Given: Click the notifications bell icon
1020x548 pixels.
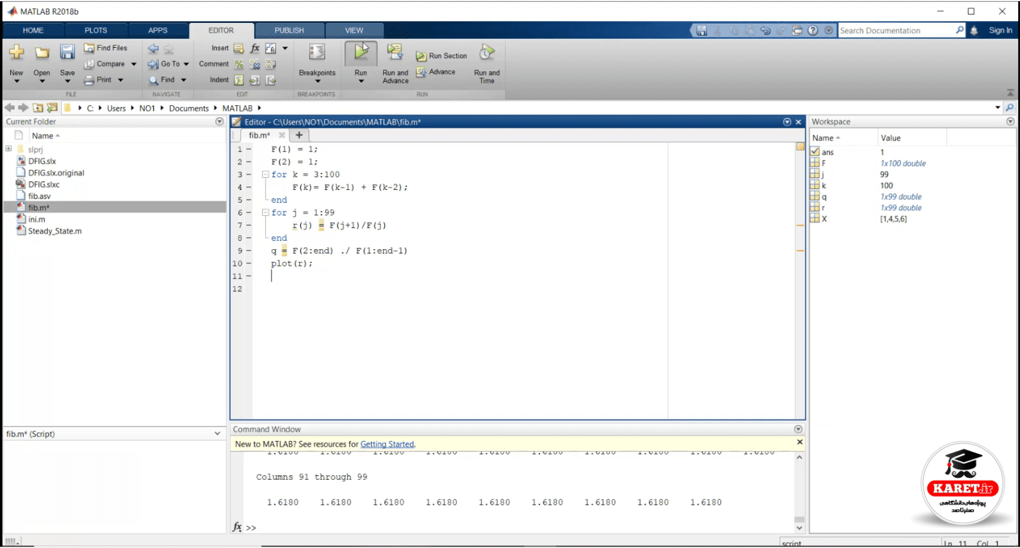Looking at the screenshot, I should pyautogui.click(x=974, y=31).
